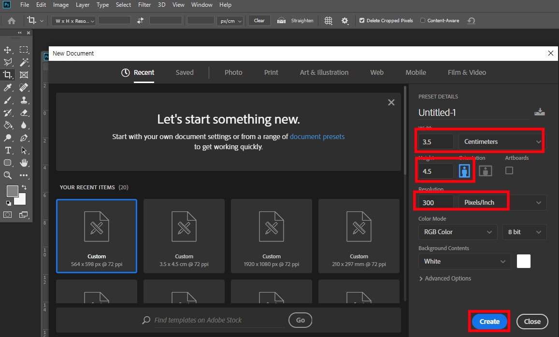The height and width of the screenshot is (337, 559).
Task: Save document preset icon next to Untitled-1
Action: (539, 112)
